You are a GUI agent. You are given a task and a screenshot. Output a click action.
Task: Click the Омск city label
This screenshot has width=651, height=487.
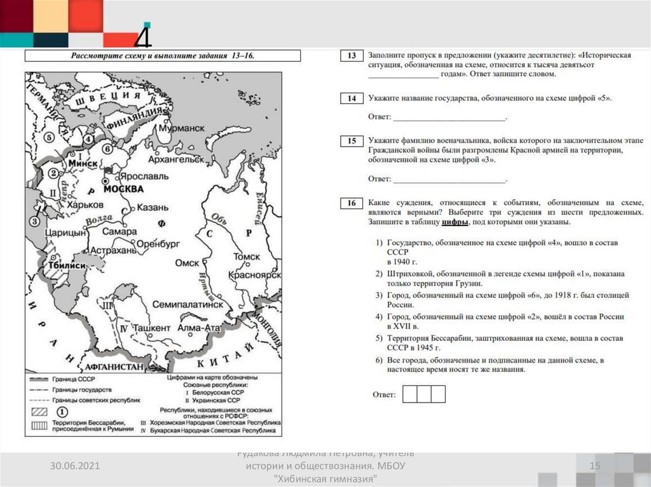[187, 263]
